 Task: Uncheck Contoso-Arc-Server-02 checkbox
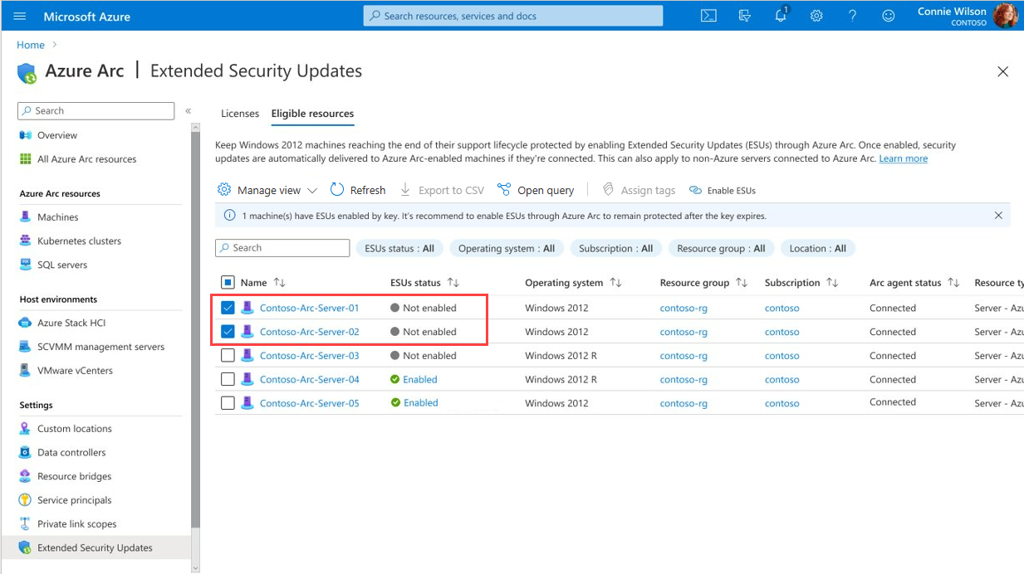[x=228, y=332]
